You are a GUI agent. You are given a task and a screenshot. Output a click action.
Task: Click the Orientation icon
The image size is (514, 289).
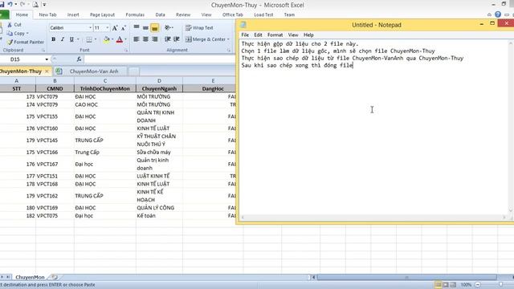point(169,27)
